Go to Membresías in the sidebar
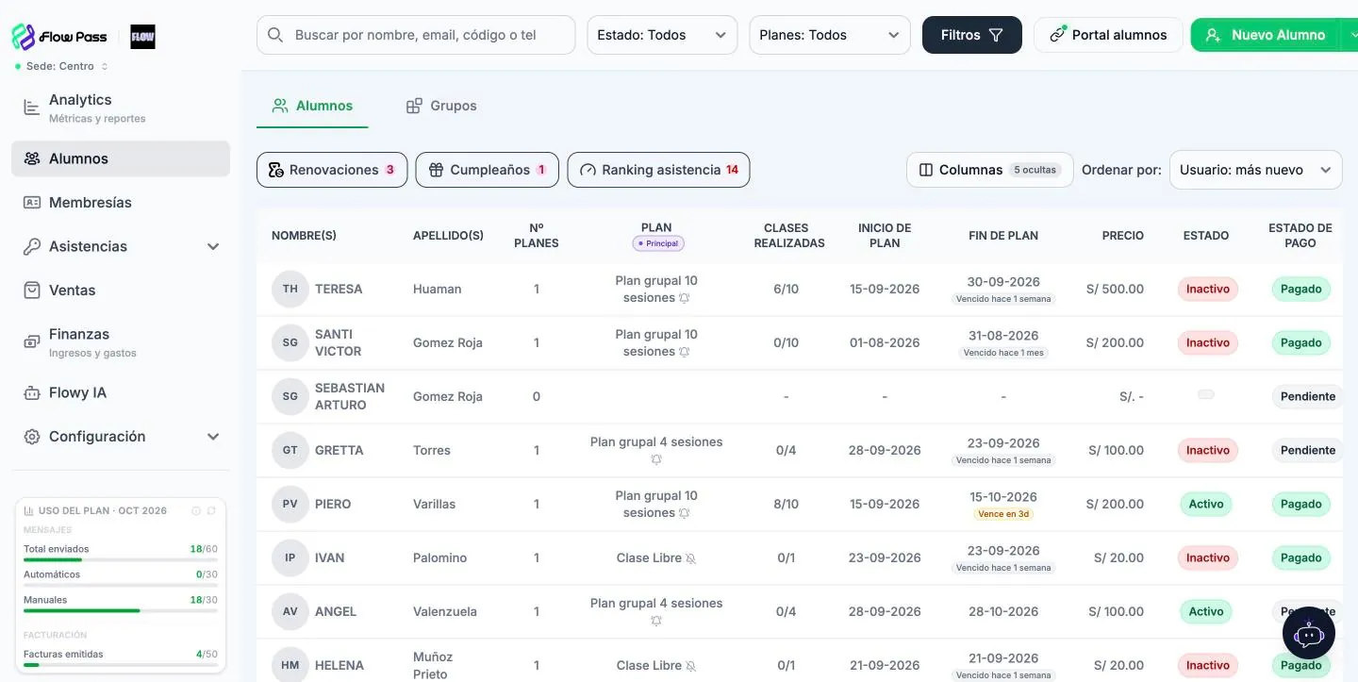This screenshot has width=1358, height=682. 121,203
